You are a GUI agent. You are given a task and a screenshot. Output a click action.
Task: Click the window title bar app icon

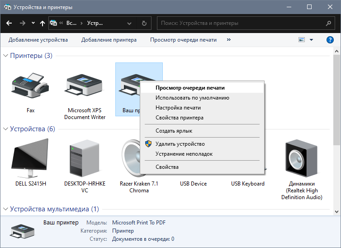(x=8, y=7)
